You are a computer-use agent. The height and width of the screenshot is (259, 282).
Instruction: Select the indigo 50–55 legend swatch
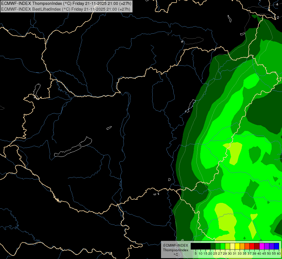tap(272, 246)
